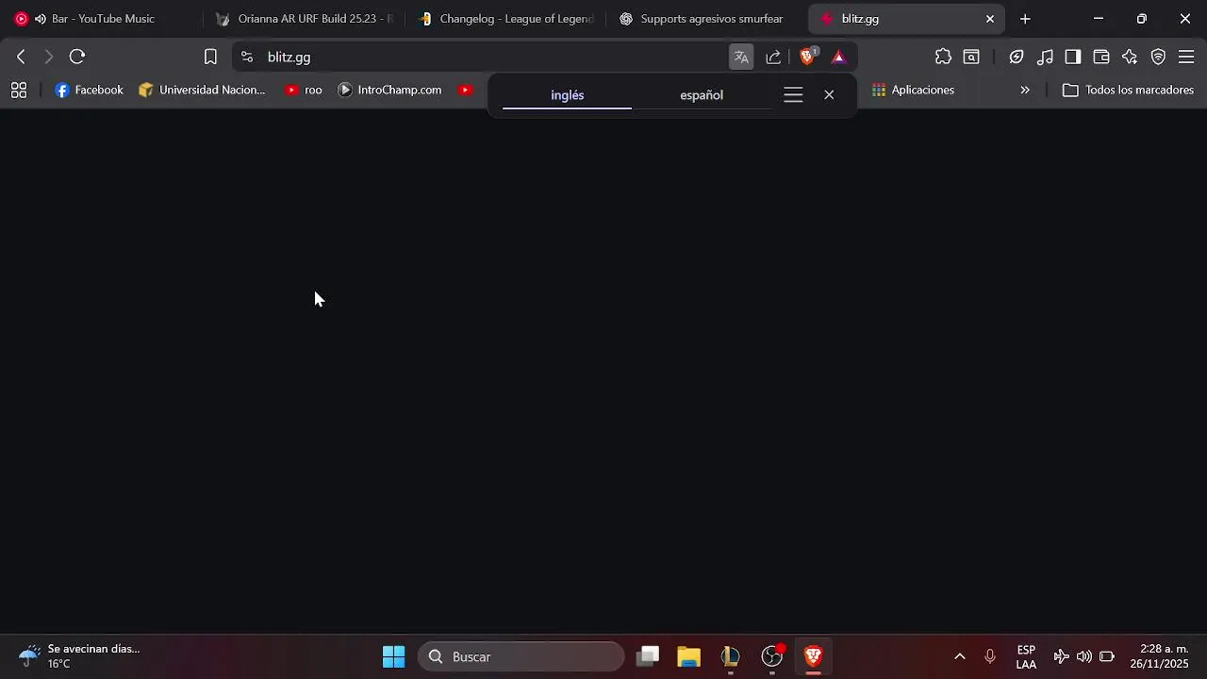Open the extensions puzzle icon

[943, 57]
